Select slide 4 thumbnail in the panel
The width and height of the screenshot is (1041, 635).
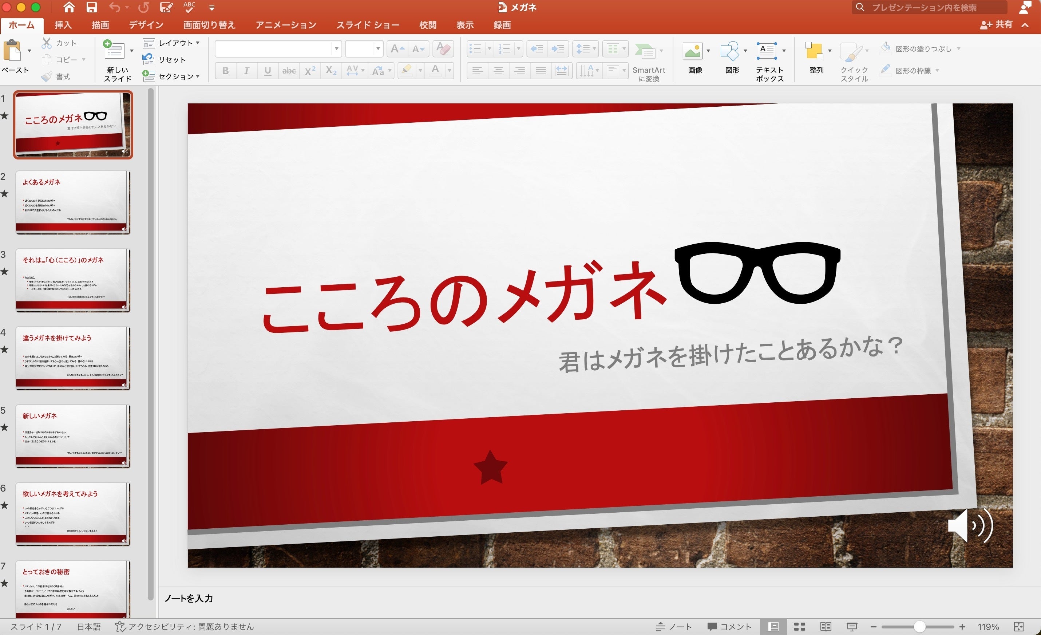click(72, 358)
